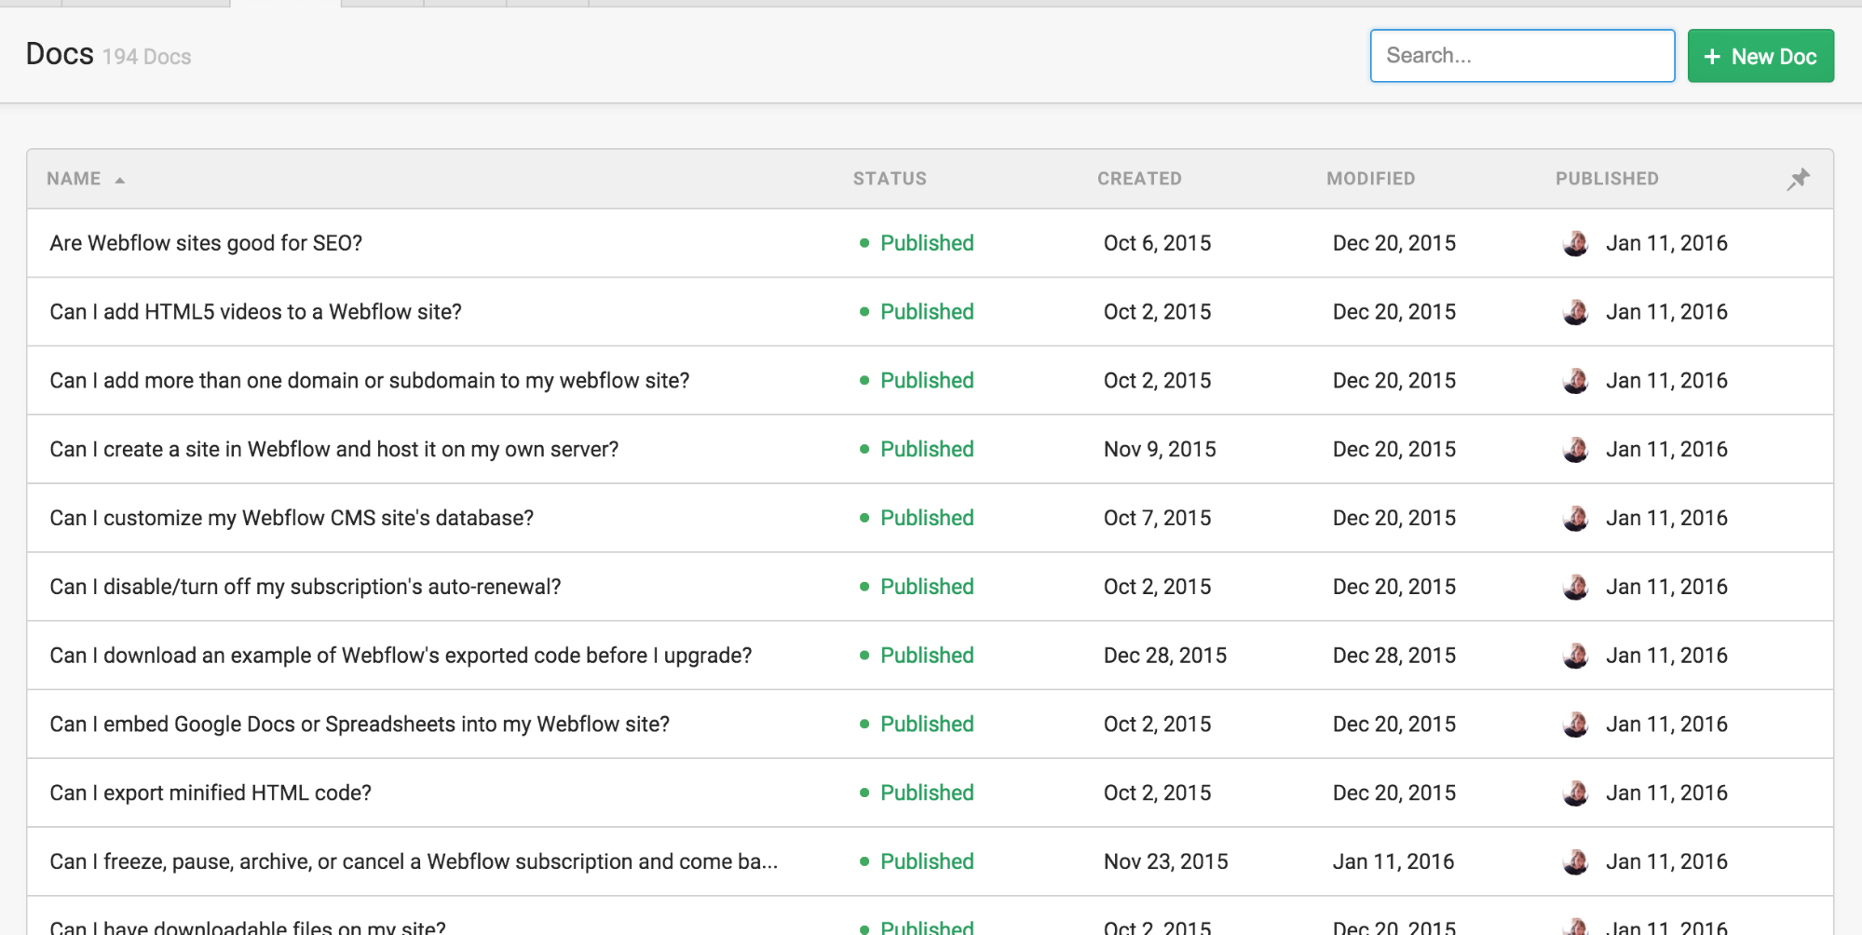
Task: Click Published status of 'host it on my own server' row
Action: [917, 450]
